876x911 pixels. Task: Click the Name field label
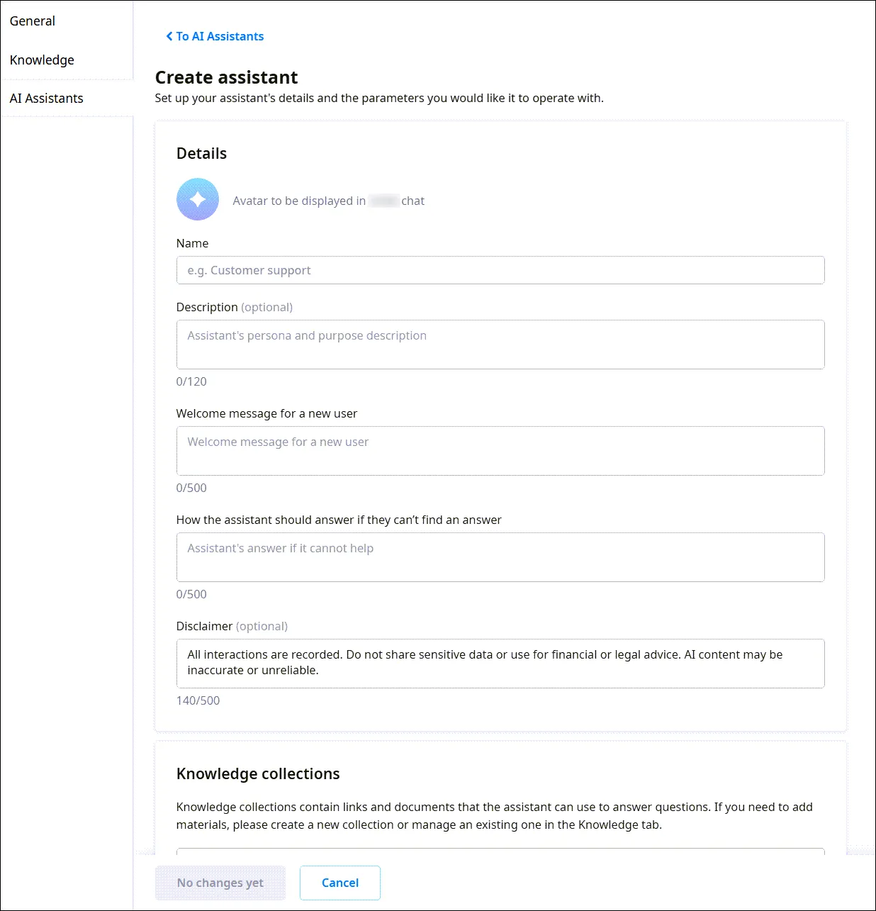(192, 243)
